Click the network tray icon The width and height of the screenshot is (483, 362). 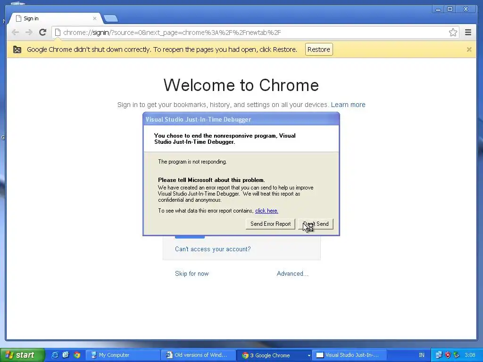click(439, 355)
